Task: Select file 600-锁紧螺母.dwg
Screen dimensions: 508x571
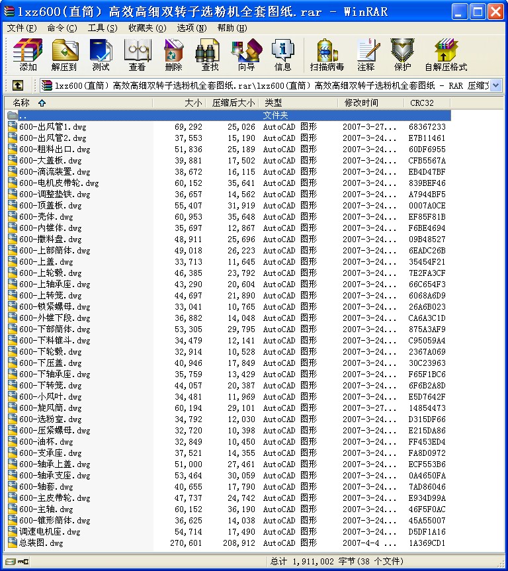Action: click(55, 306)
